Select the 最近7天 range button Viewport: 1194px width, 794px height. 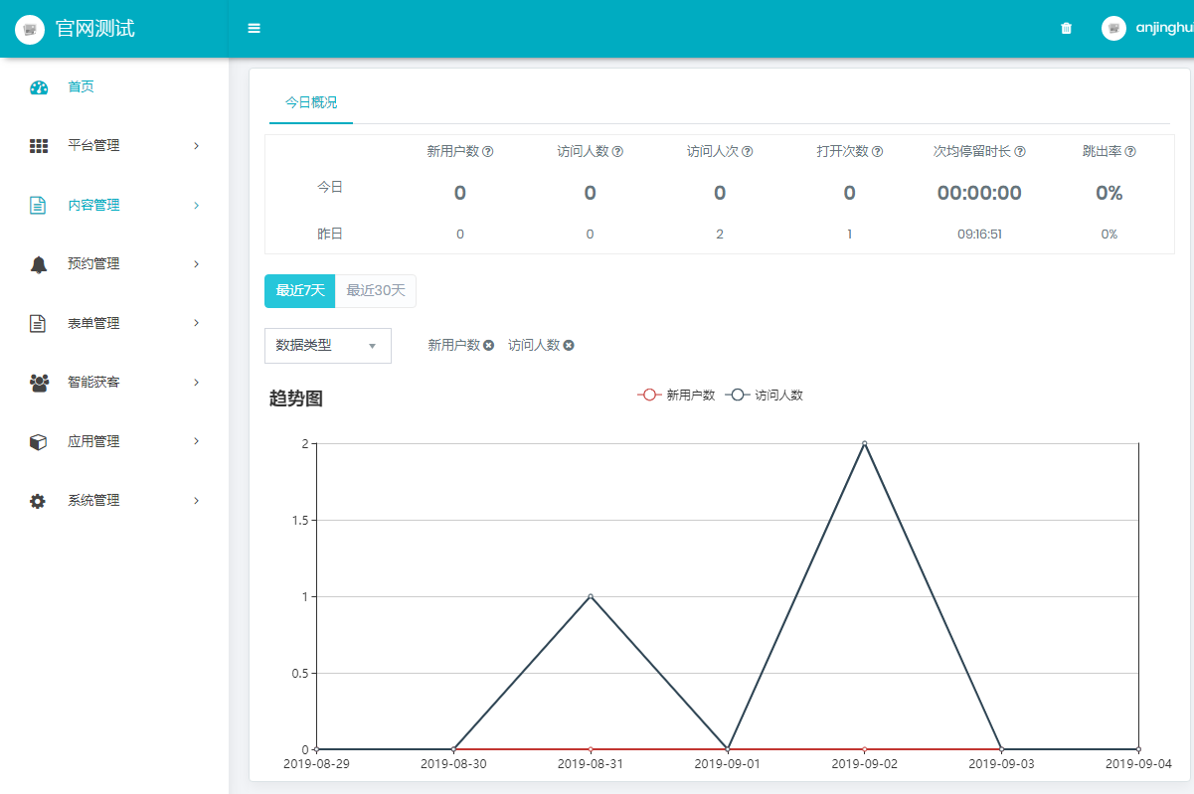coord(299,291)
